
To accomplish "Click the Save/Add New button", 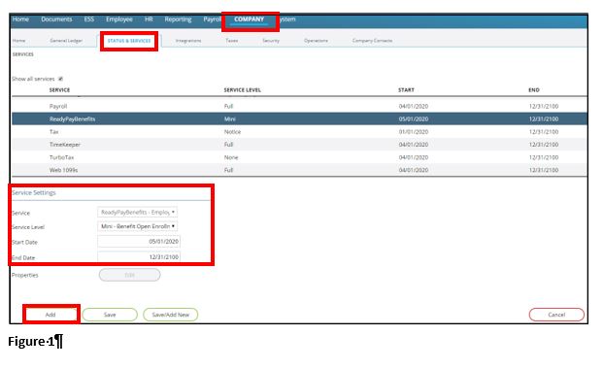I will coord(170,315).
